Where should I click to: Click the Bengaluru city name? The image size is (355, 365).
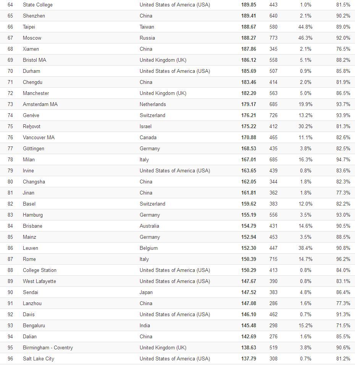(x=34, y=326)
